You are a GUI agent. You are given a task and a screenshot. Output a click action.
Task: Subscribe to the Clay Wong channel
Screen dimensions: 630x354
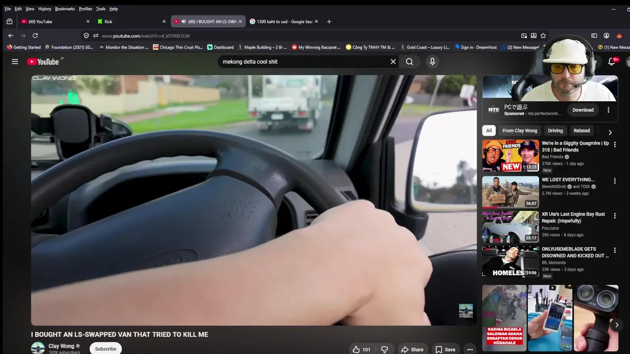point(105,349)
